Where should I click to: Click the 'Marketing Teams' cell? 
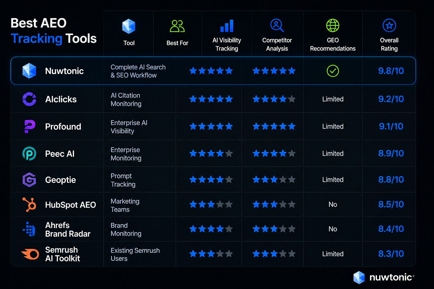pos(125,205)
